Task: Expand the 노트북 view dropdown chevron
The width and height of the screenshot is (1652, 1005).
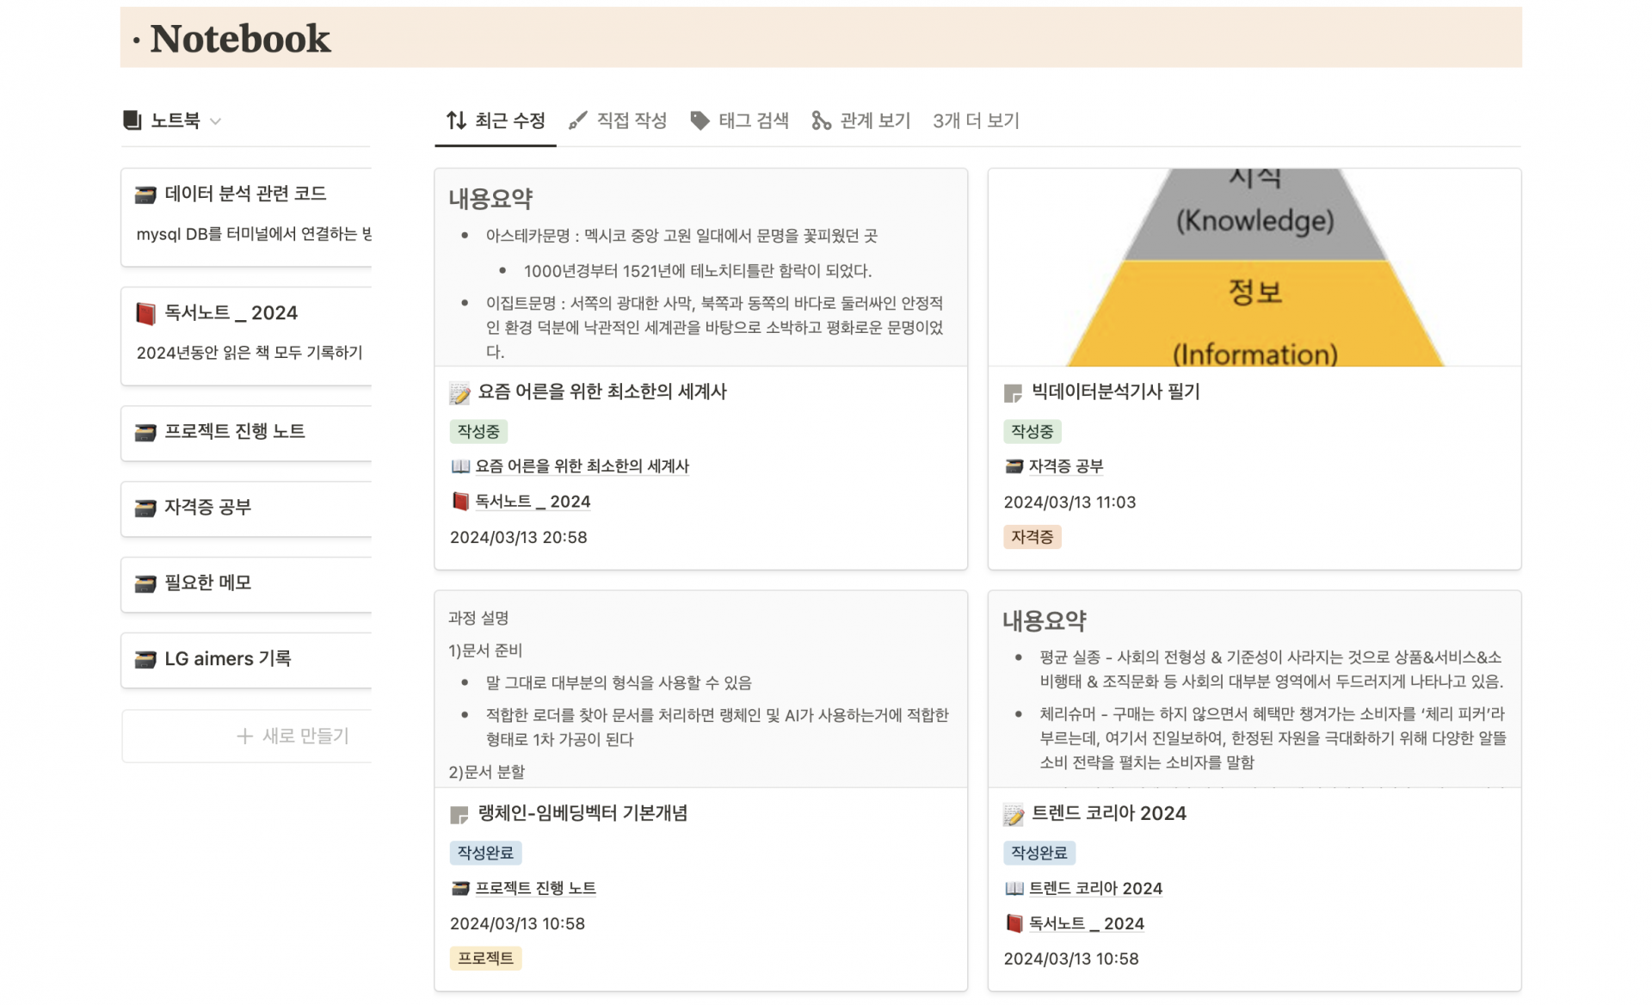Action: coord(216,121)
